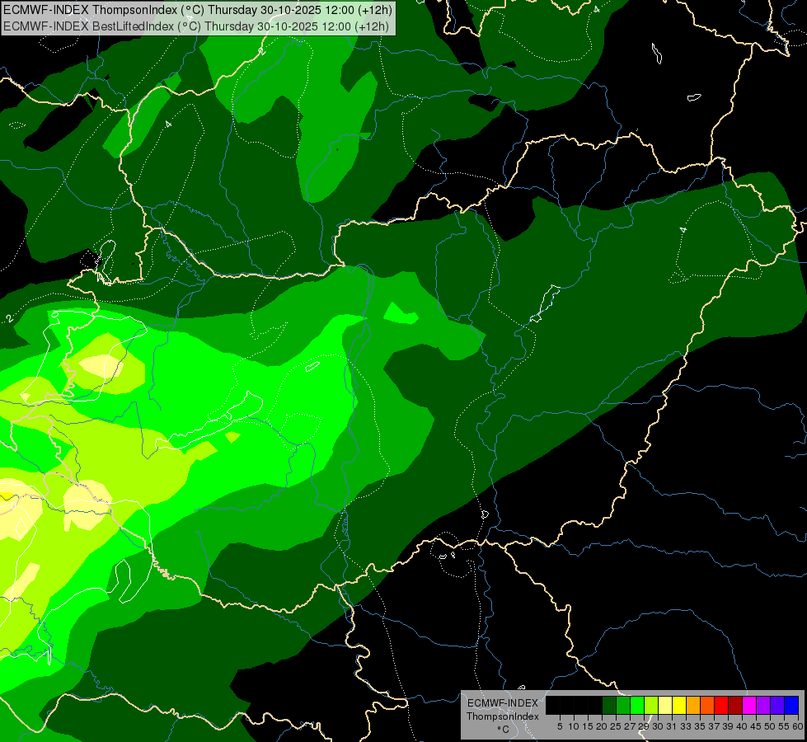The image size is (807, 742).
Task: Click legend tick value 39
Action: point(728,726)
